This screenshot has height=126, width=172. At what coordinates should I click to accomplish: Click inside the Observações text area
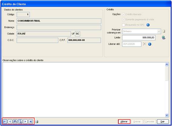[84, 90]
